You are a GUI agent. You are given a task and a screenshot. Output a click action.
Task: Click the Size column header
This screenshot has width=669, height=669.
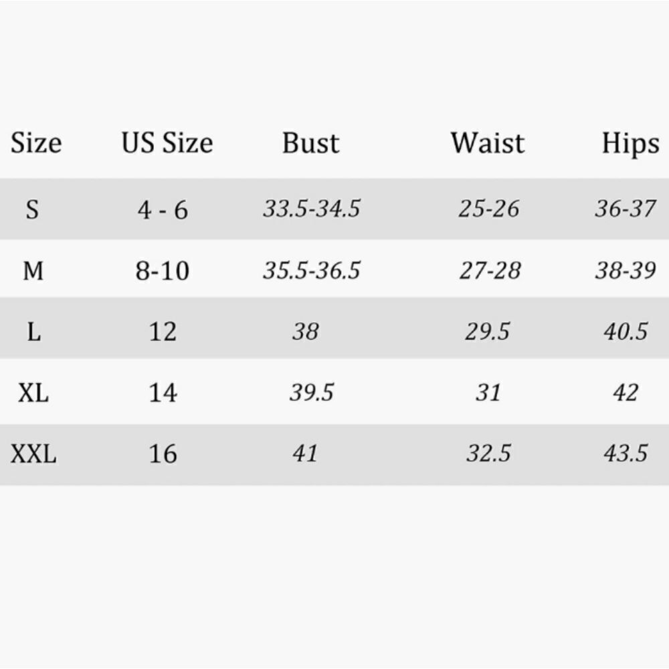click(36, 143)
